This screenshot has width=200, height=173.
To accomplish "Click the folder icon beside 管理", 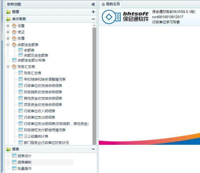I will tap(8, 12).
